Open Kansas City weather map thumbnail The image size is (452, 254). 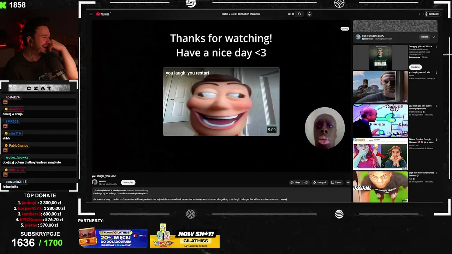[380, 120]
